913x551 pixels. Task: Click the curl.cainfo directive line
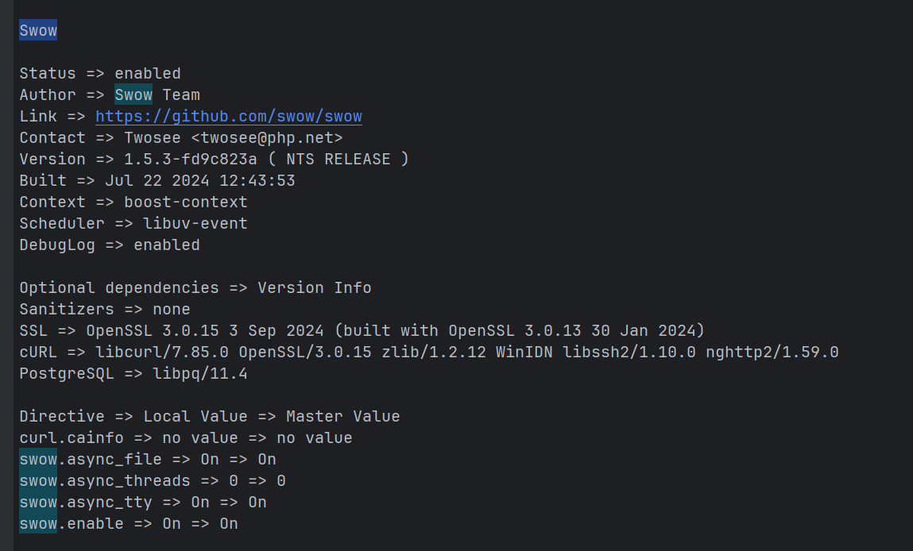pyautogui.click(x=186, y=438)
